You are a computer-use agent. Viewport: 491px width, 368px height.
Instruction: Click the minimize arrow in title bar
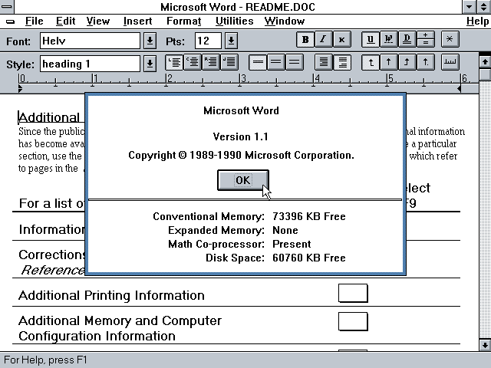point(469,7)
